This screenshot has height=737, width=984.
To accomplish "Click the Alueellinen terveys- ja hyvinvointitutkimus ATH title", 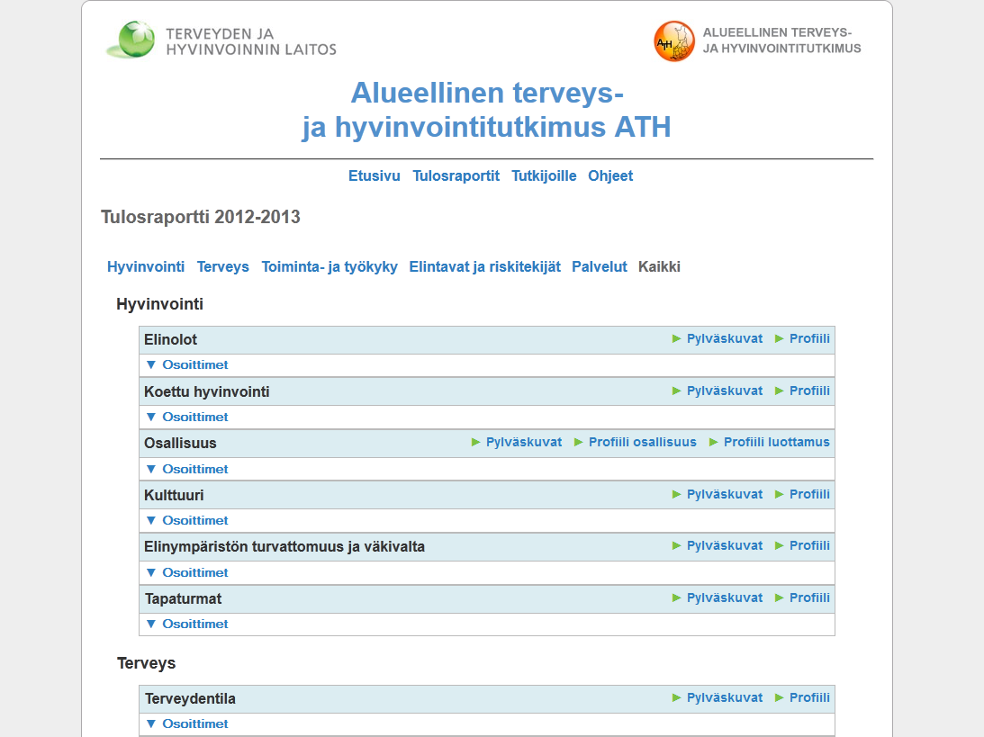I will 486,110.
